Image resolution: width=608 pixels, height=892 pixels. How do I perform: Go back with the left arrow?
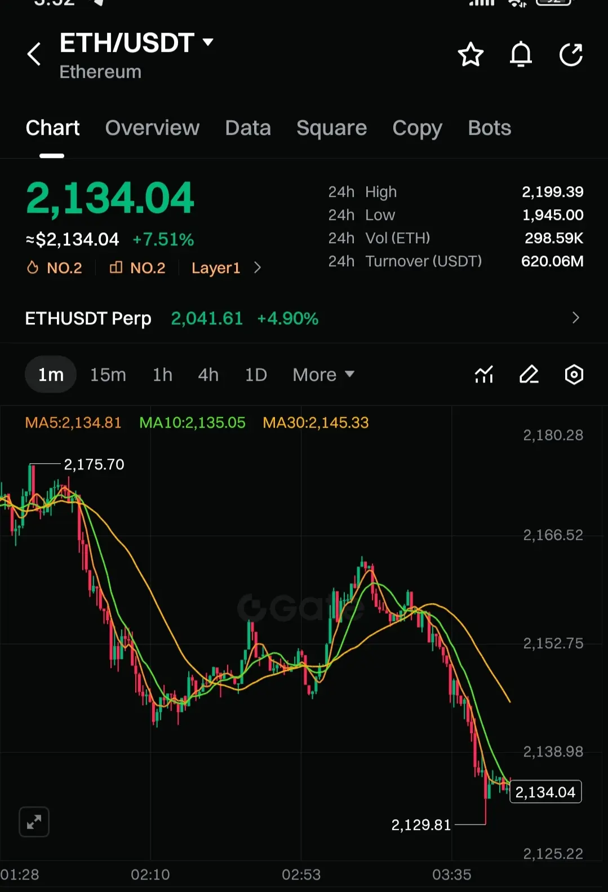pos(34,54)
